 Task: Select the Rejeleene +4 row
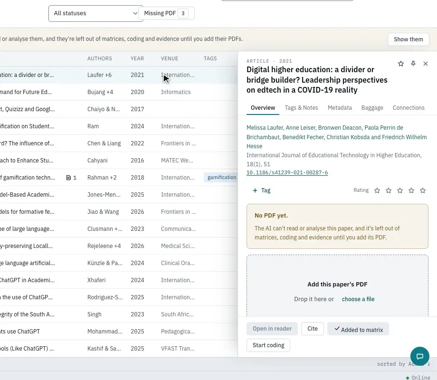pos(119,246)
